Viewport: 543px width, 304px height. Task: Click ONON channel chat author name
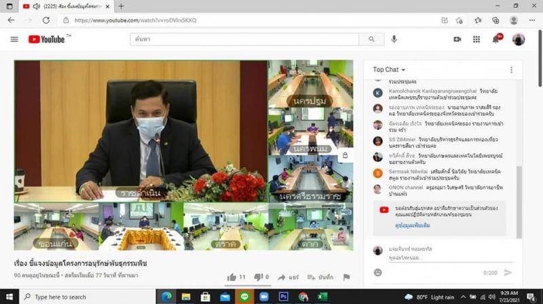[x=405, y=188]
